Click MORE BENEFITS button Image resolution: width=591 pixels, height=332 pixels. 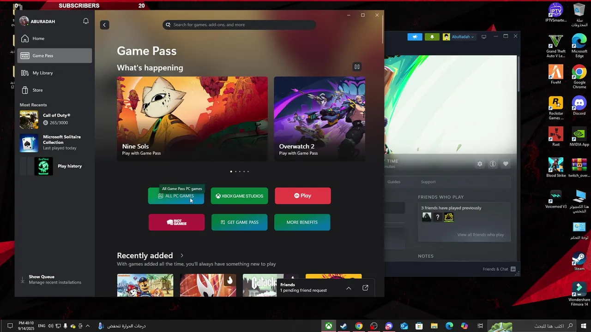[x=302, y=222]
